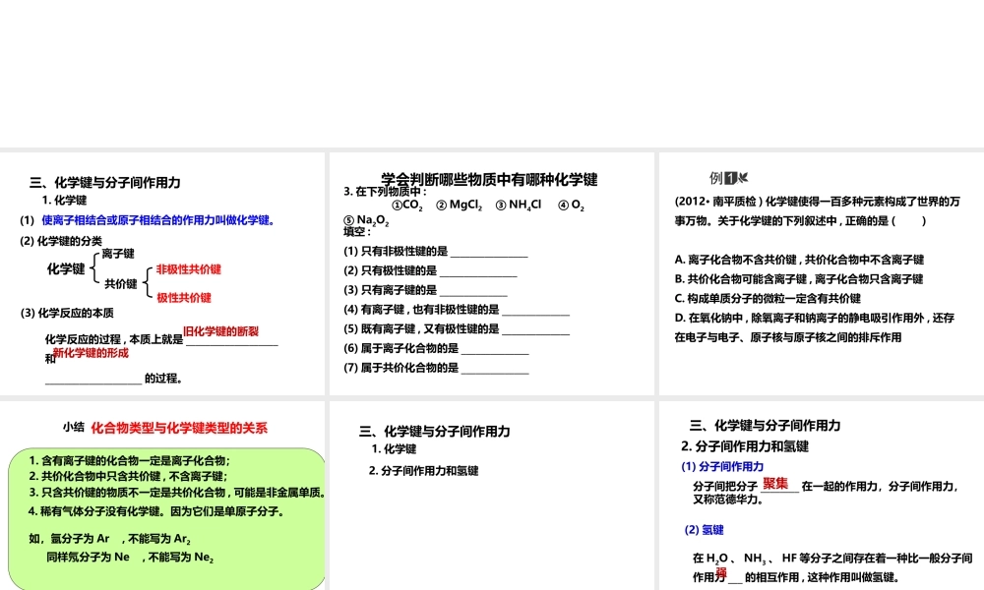Click the red 旧化学键的断裂 highlighted text
The height and width of the screenshot is (590, 984).
click(220, 331)
